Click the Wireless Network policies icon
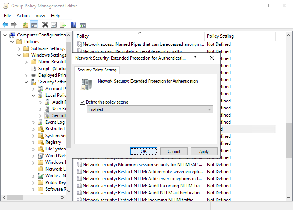The width and height of the screenshot is (293, 210). point(41,176)
